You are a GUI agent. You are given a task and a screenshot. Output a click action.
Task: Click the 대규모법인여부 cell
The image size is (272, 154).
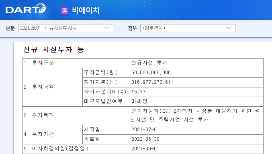(106, 101)
